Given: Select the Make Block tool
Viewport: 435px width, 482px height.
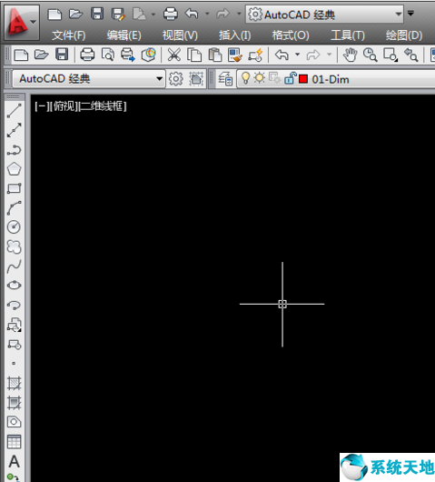Looking at the screenshot, I should 15,345.
